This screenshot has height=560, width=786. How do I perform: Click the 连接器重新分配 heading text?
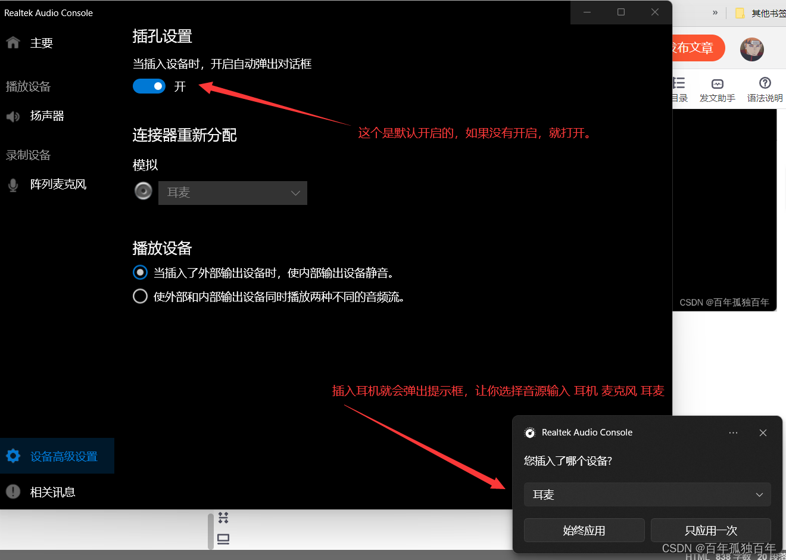coord(185,135)
